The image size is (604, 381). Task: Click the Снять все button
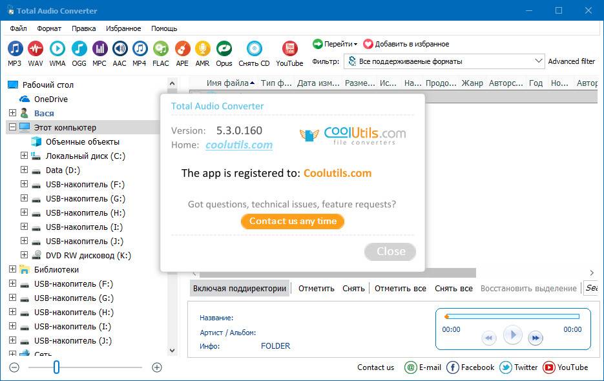pos(453,288)
